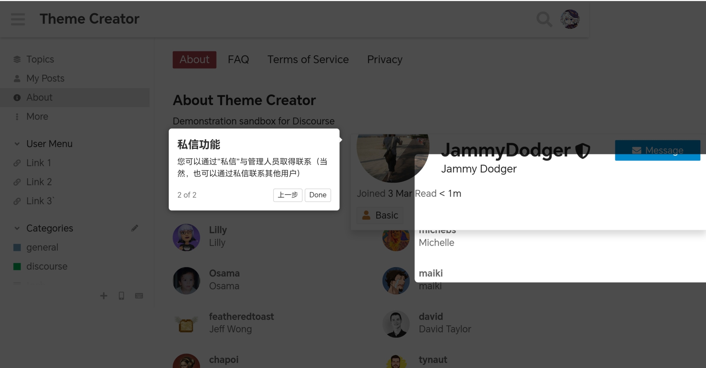Click the Link 3` chain icon
The image size is (706, 368).
tap(17, 201)
